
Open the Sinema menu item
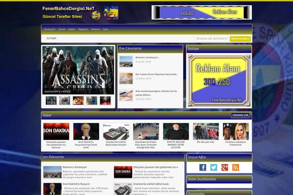pos(96,29)
